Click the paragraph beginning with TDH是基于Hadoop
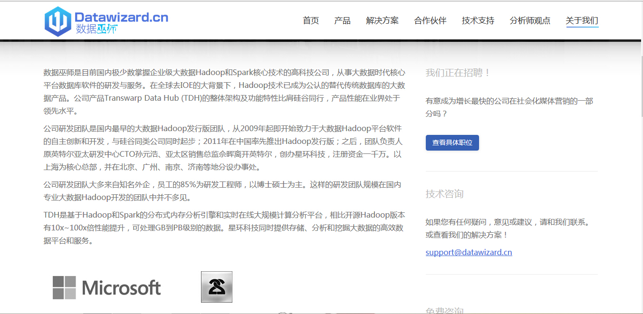This screenshot has height=314, width=643. (x=224, y=228)
